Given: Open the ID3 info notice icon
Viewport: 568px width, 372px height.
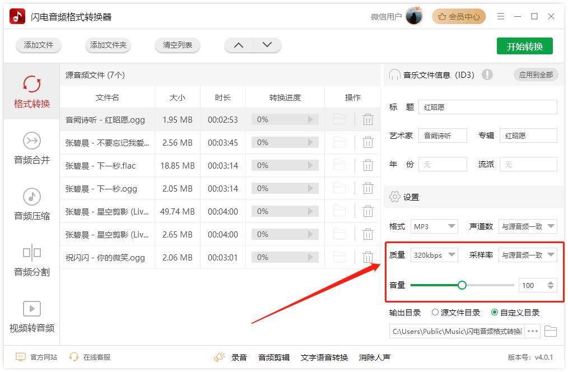Looking at the screenshot, I should click(487, 75).
